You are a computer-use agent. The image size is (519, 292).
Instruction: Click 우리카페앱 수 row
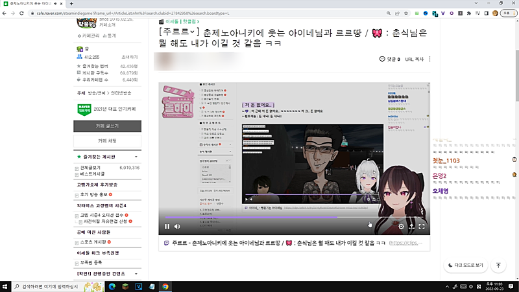point(107,80)
